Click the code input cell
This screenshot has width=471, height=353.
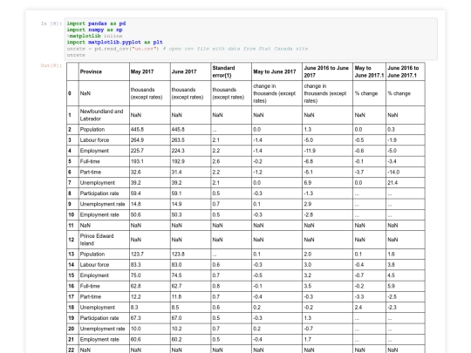pos(251,39)
